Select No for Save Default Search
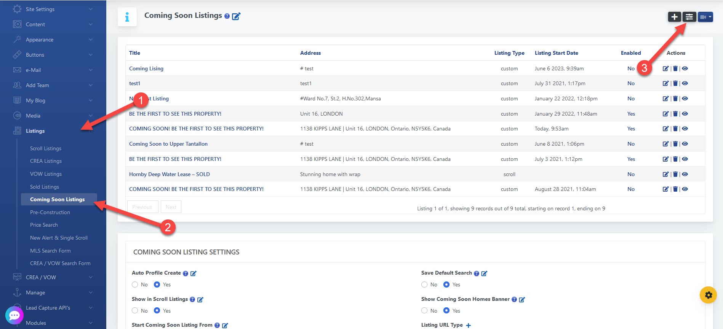Image resolution: width=723 pixels, height=329 pixels. click(424, 284)
